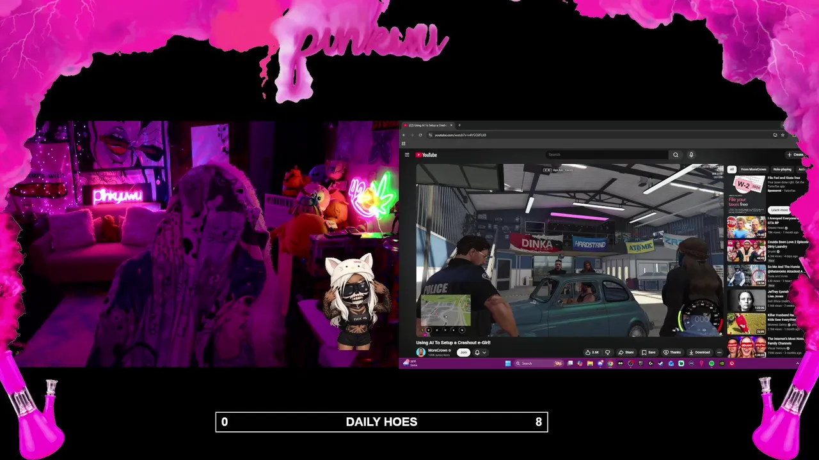The height and width of the screenshot is (460, 819).
Task: Click the video title 'Using AI To Setup a Crashout e-Girl!'
Action: pos(453,342)
